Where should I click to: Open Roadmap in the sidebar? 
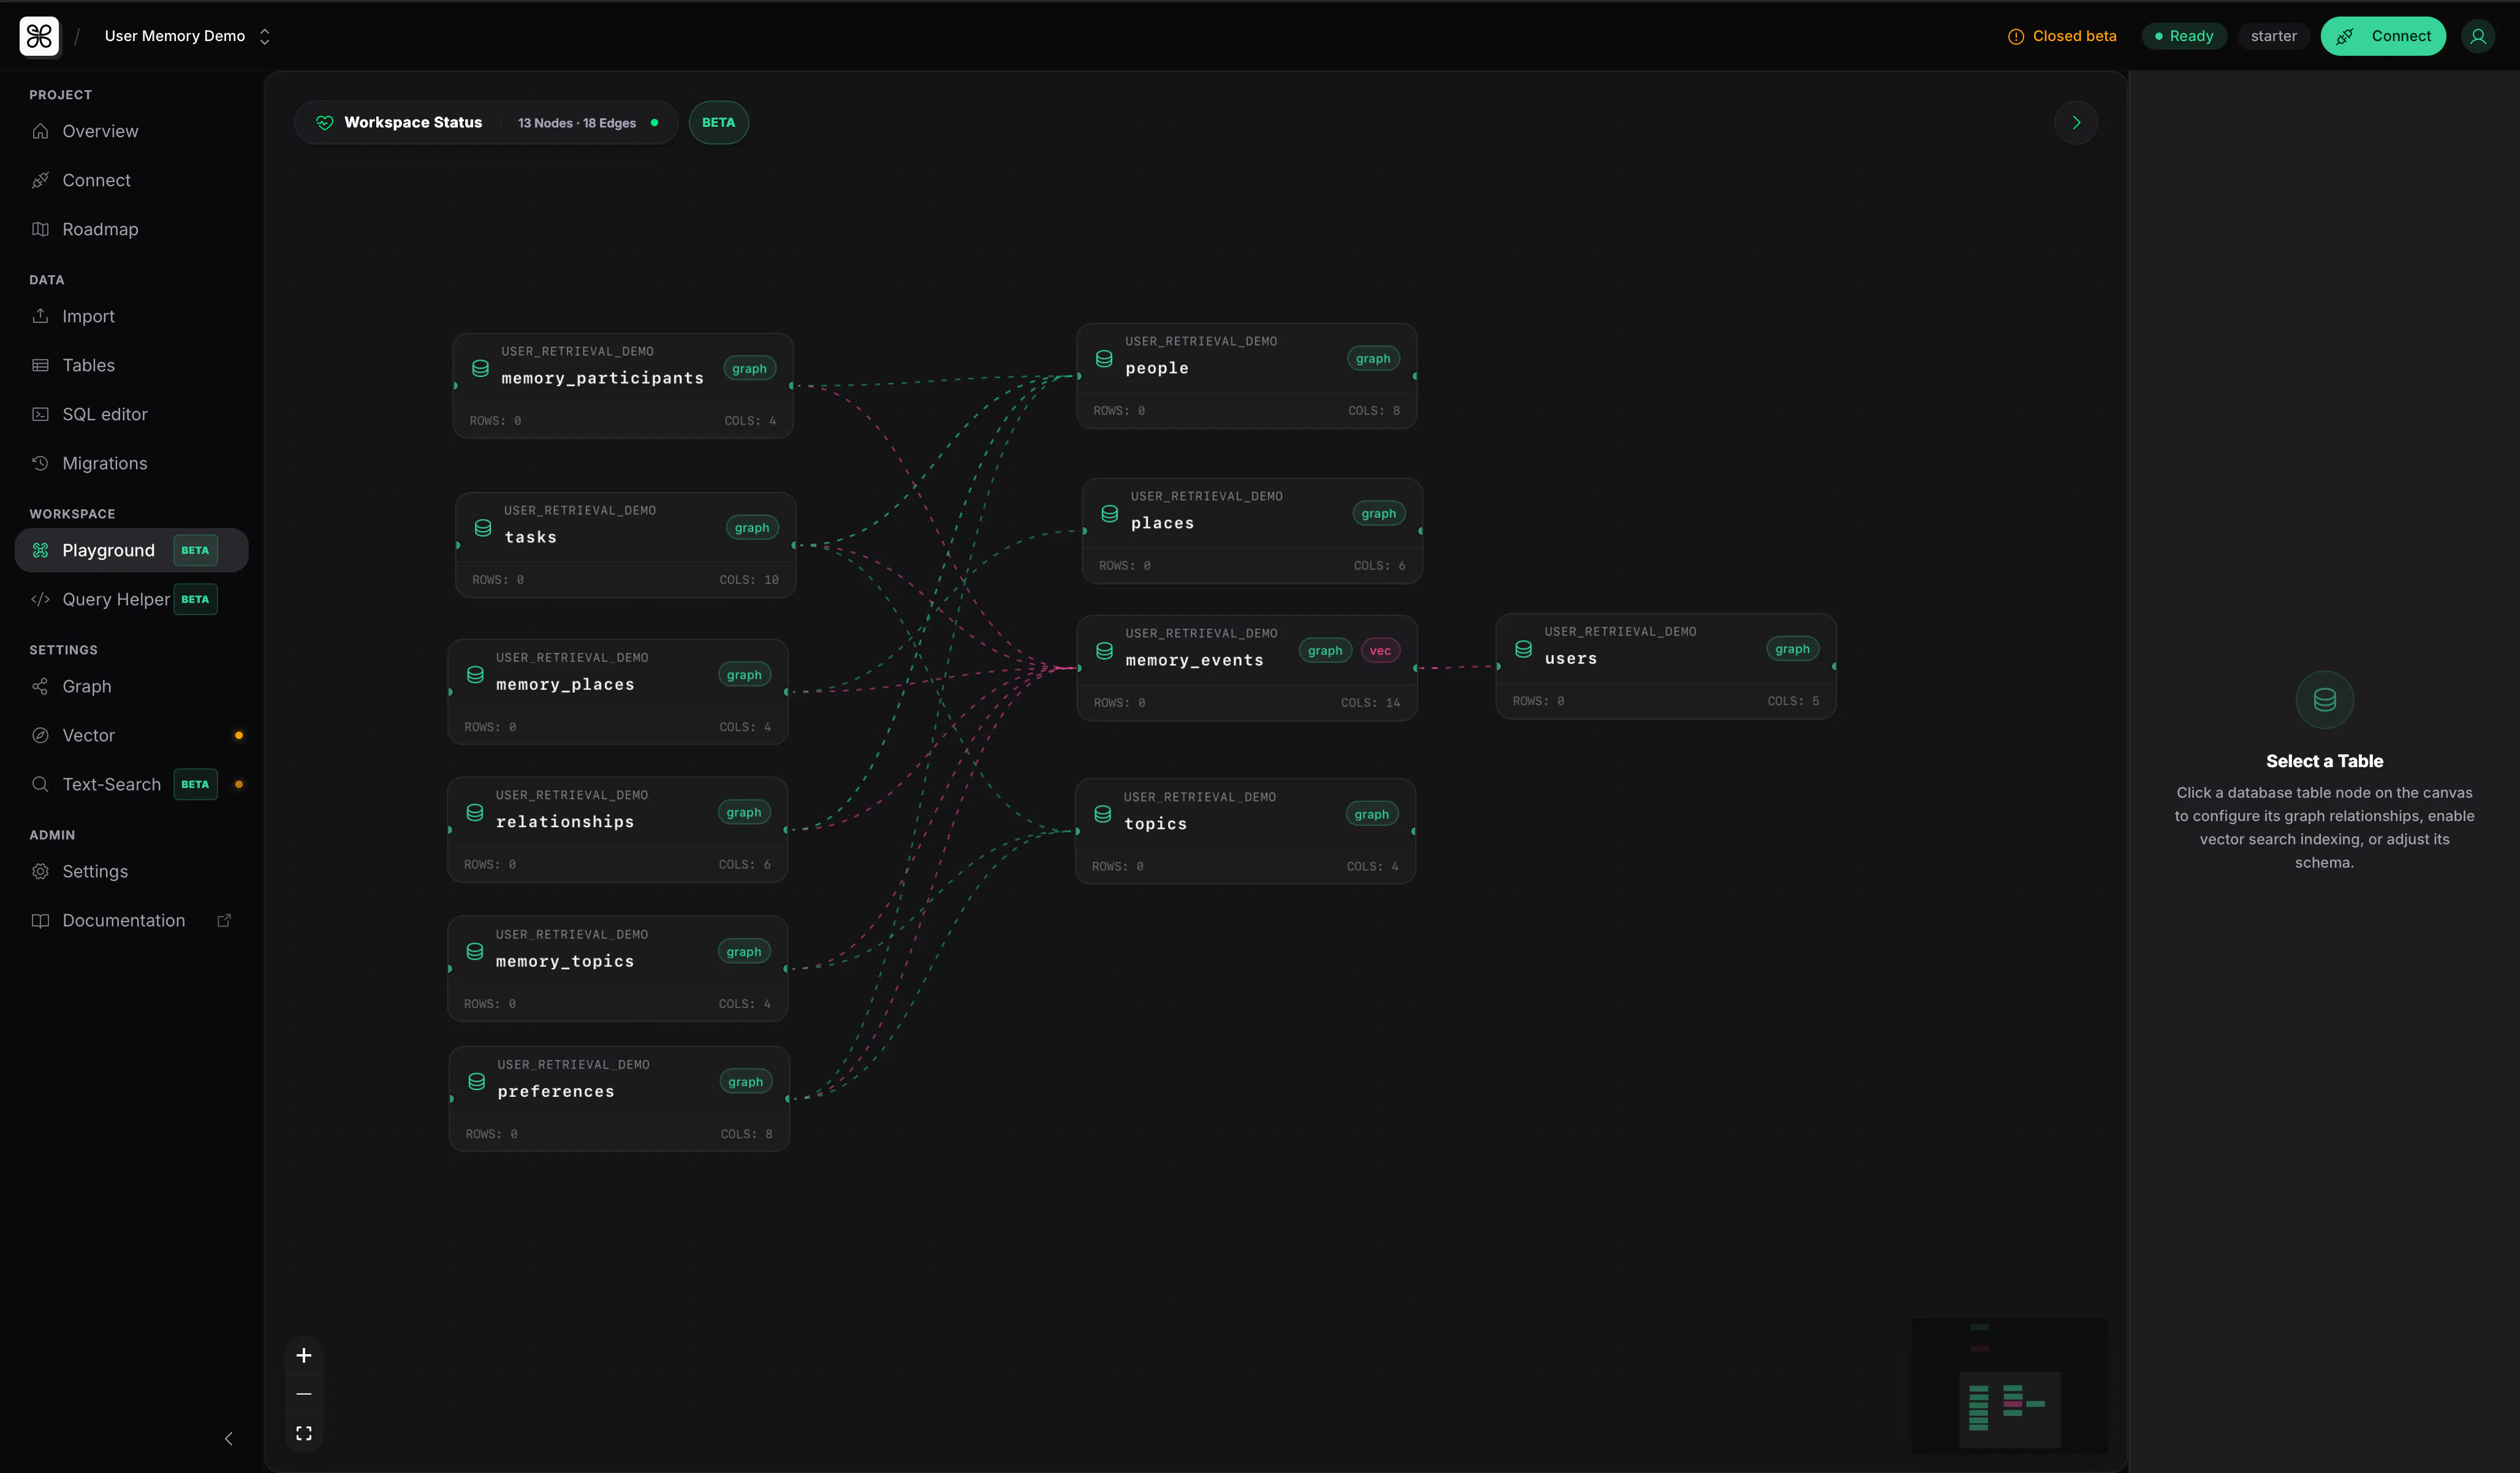[x=132, y=229]
